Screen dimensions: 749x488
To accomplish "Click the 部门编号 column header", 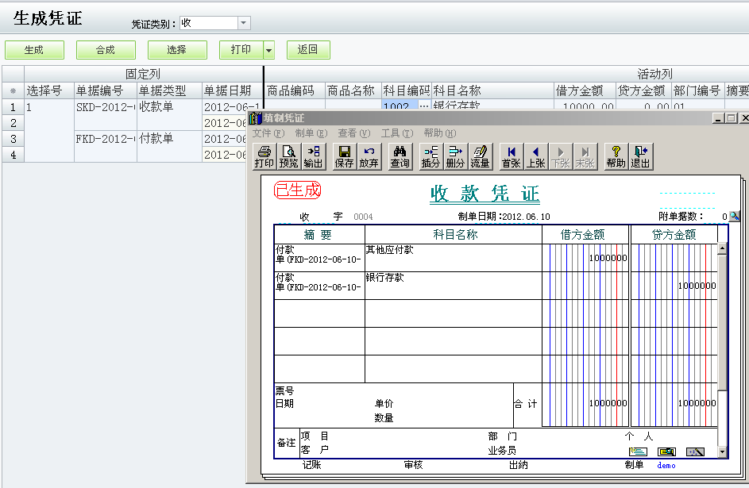I will [698, 90].
